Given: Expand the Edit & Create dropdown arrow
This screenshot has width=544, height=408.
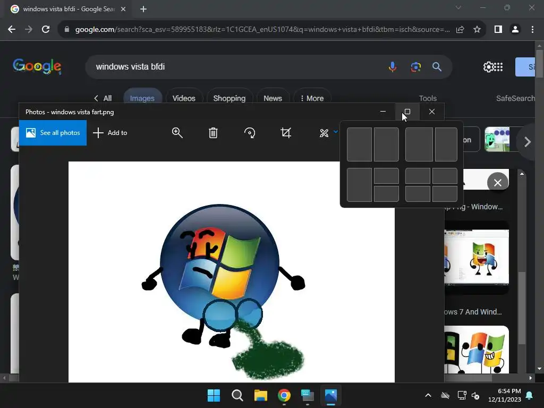Looking at the screenshot, I should click(336, 132).
